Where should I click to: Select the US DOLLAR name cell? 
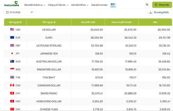(x=49, y=30)
